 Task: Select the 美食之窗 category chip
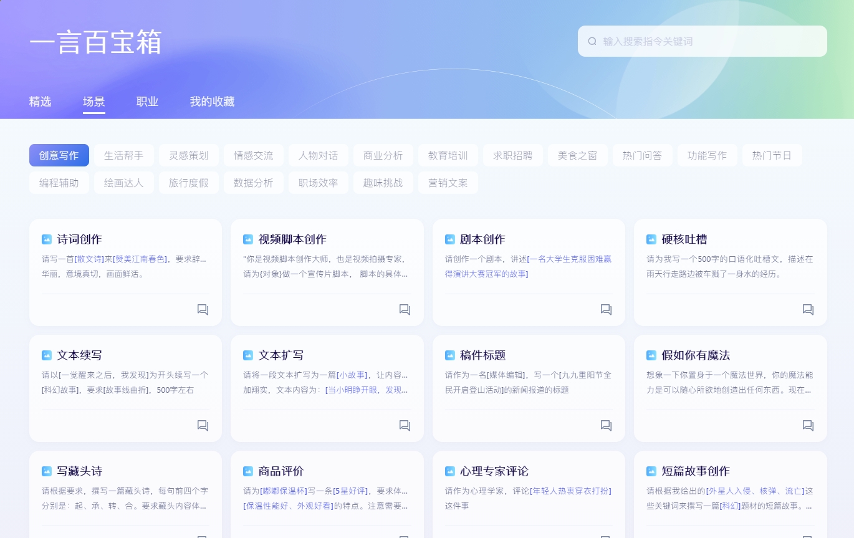(577, 155)
